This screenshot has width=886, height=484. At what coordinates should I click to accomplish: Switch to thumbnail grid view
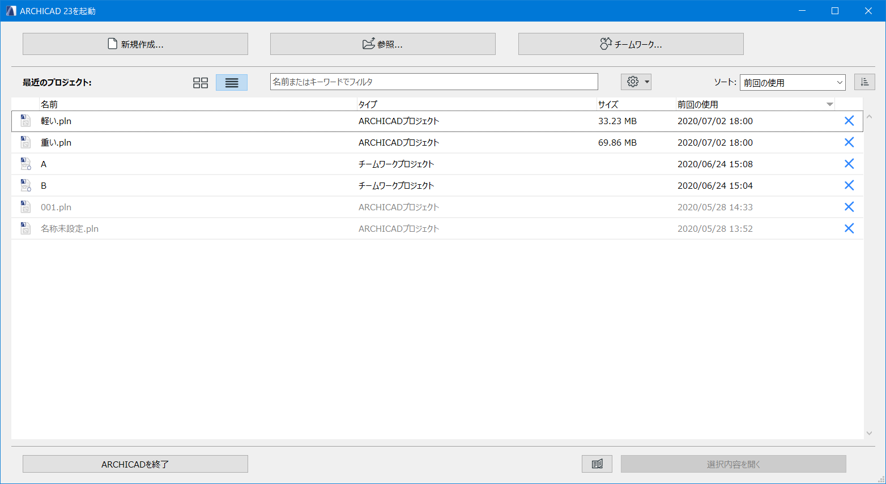click(x=201, y=83)
